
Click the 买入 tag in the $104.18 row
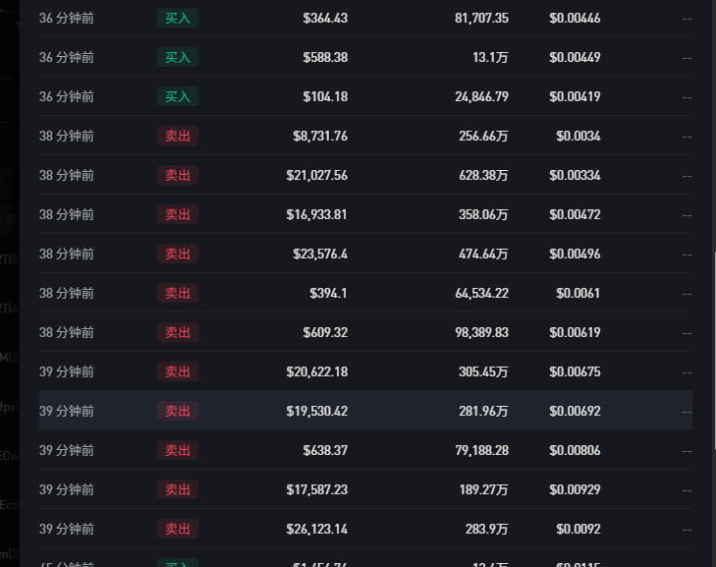click(178, 96)
